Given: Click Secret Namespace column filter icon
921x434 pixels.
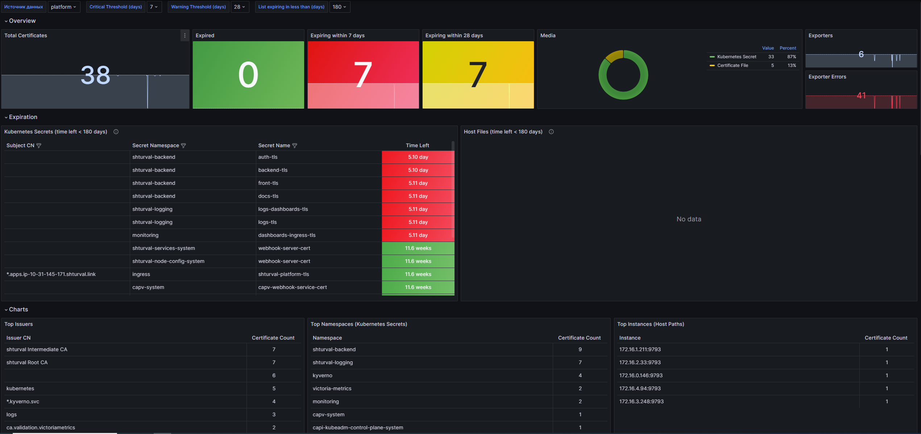Looking at the screenshot, I should click(183, 145).
